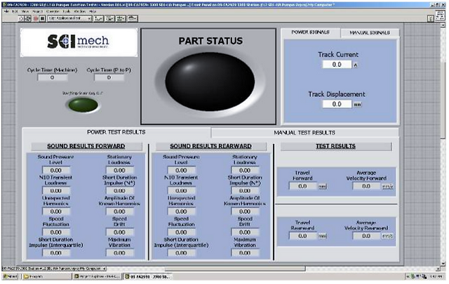Viewport: 449px width, 284px height.
Task: Open the Resize Objects dropdown
Action: click(121, 19)
